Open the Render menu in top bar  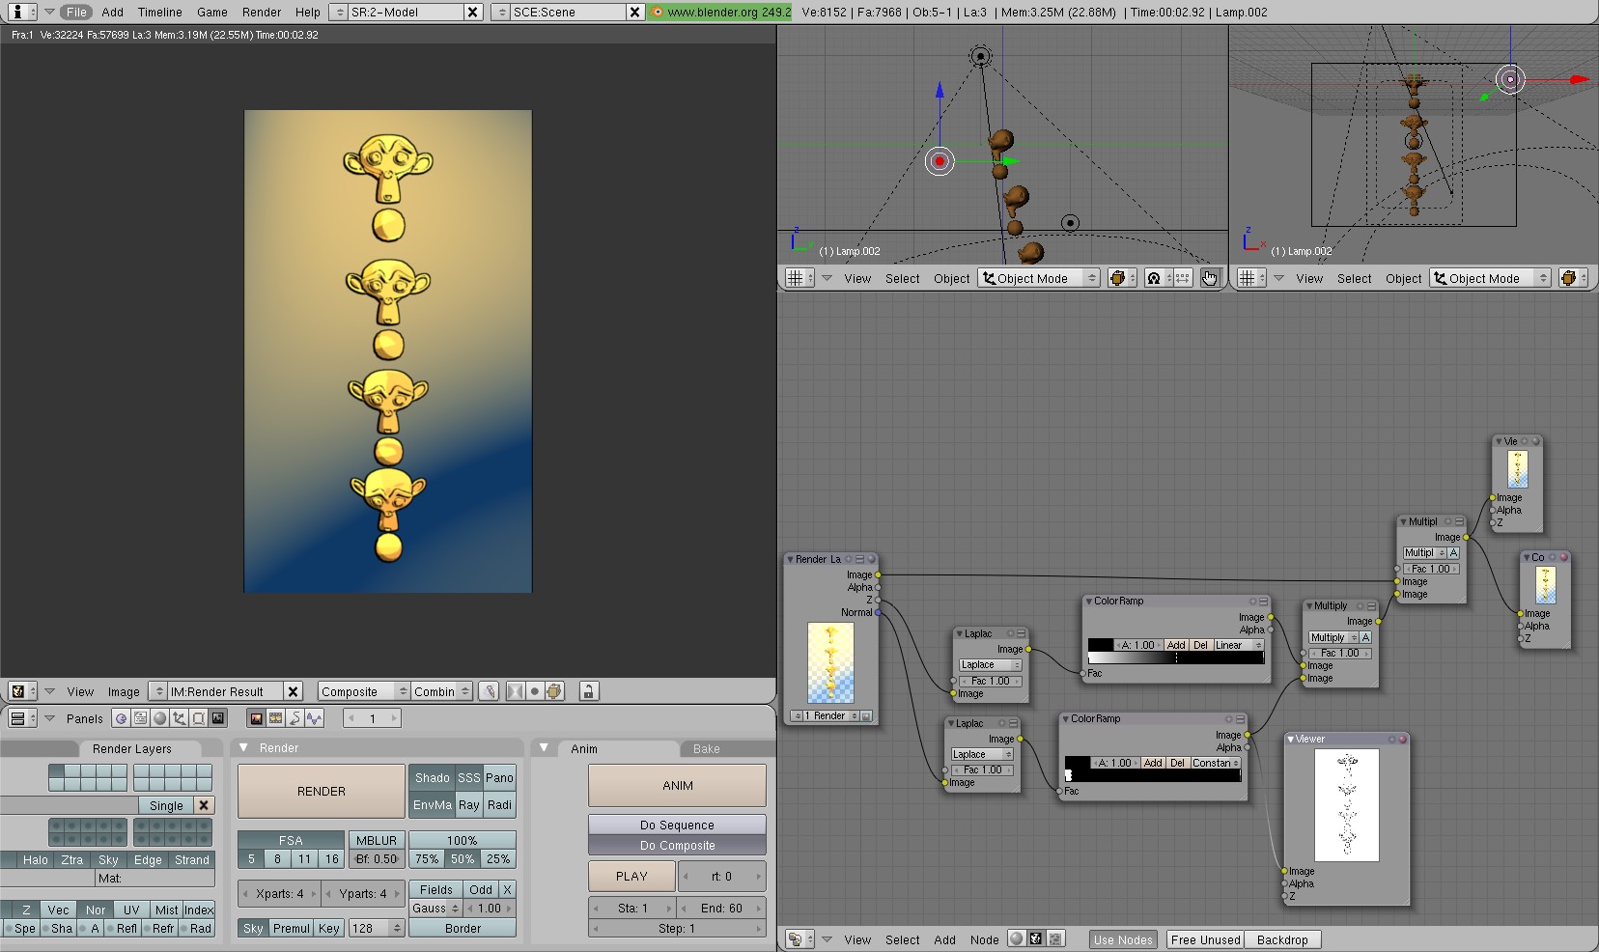(262, 12)
